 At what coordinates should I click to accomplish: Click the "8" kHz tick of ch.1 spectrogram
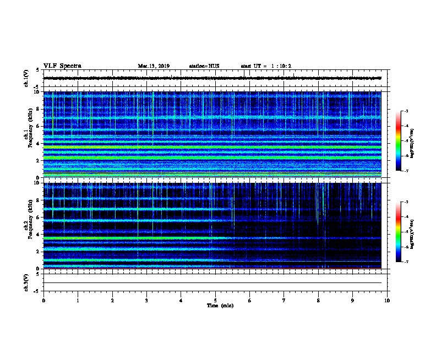38,109
